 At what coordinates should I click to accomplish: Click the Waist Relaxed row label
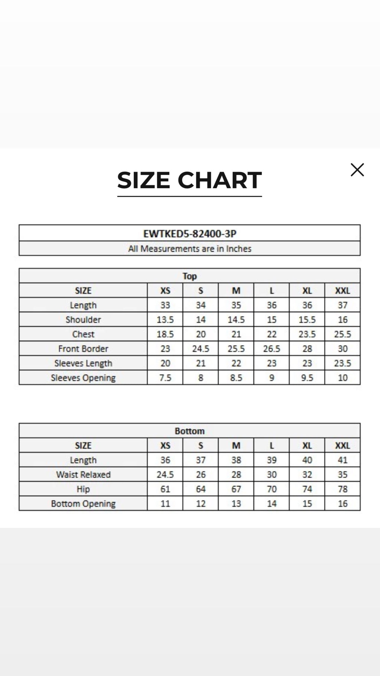click(83, 474)
